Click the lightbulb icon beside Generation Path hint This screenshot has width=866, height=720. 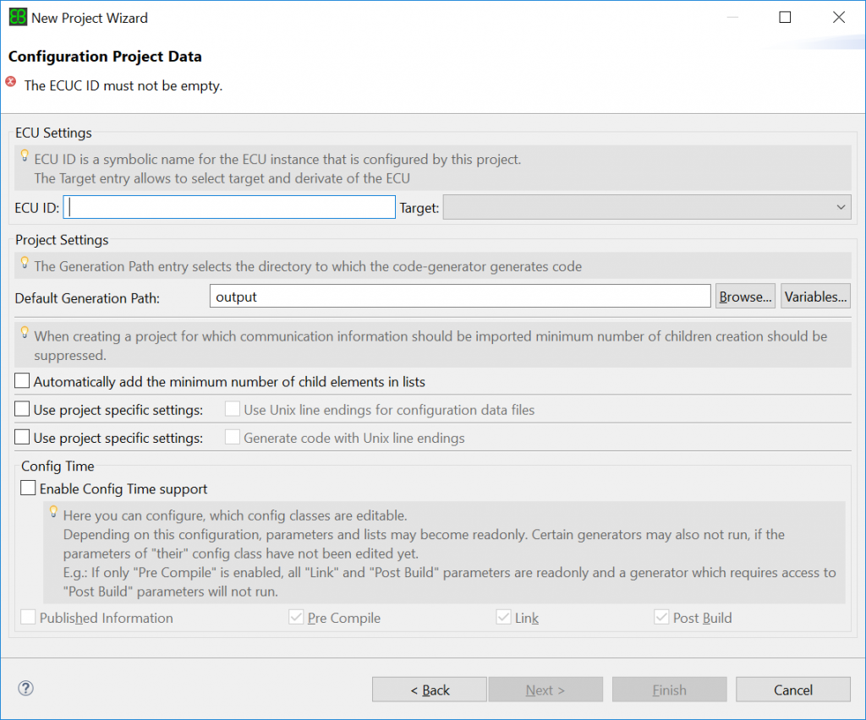click(x=25, y=263)
